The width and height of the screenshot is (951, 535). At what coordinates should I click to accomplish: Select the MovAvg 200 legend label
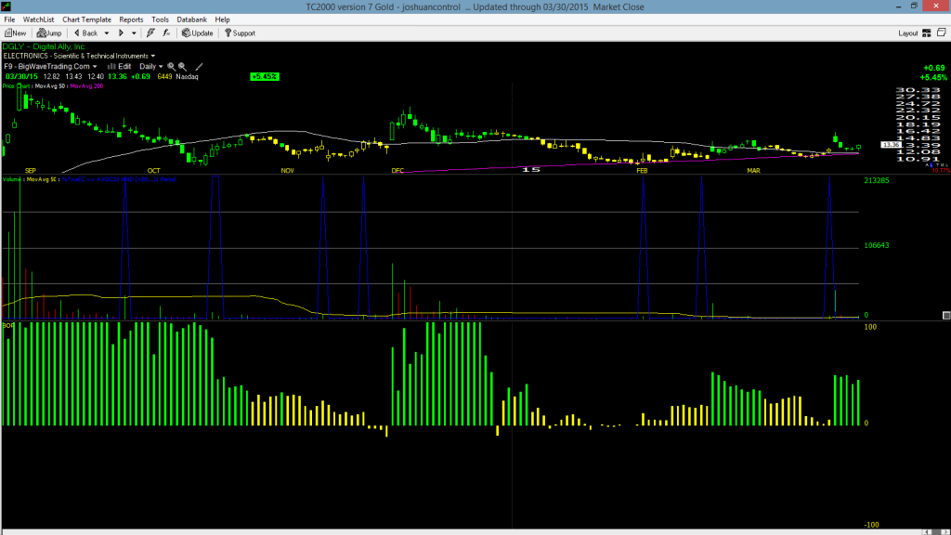coord(86,86)
